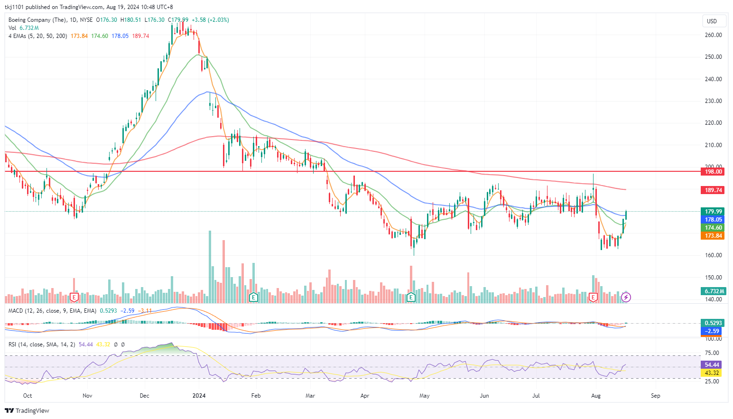Click the Sep label on time axis
Viewport: 733px width, 419px height.
(x=656, y=396)
